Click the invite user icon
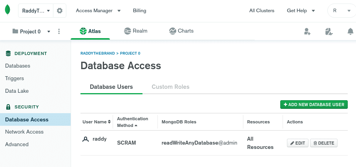The height and width of the screenshot is (167, 356). [307, 31]
